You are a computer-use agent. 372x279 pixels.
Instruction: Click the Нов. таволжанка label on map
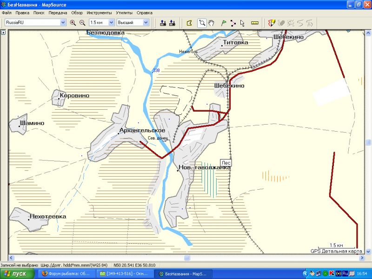(205, 167)
